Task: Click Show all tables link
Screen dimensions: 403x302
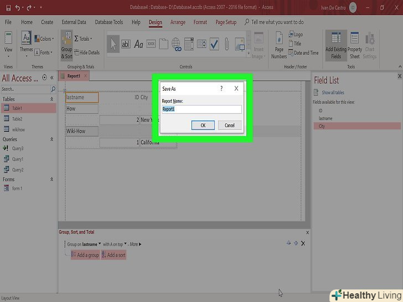Action: point(333,92)
